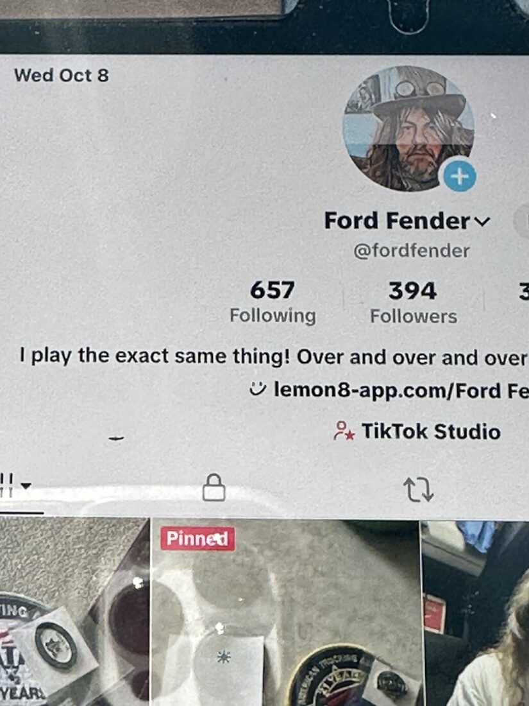Screen dimensions: 529x706
Task: Click the TikTok Studio person-star icon
Action: coord(344,431)
